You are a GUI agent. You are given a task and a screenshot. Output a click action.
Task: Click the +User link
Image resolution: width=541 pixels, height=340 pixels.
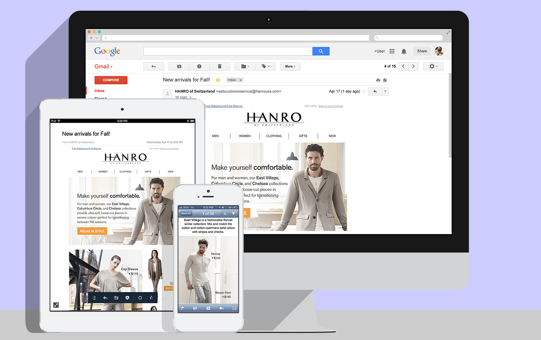(x=379, y=51)
